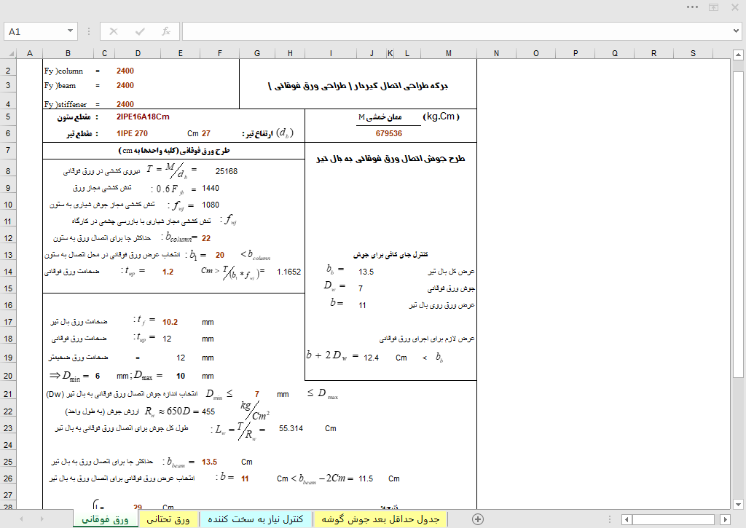This screenshot has height=528, width=746.
Task: Select the required width value 12.4
Action: [x=371, y=358]
